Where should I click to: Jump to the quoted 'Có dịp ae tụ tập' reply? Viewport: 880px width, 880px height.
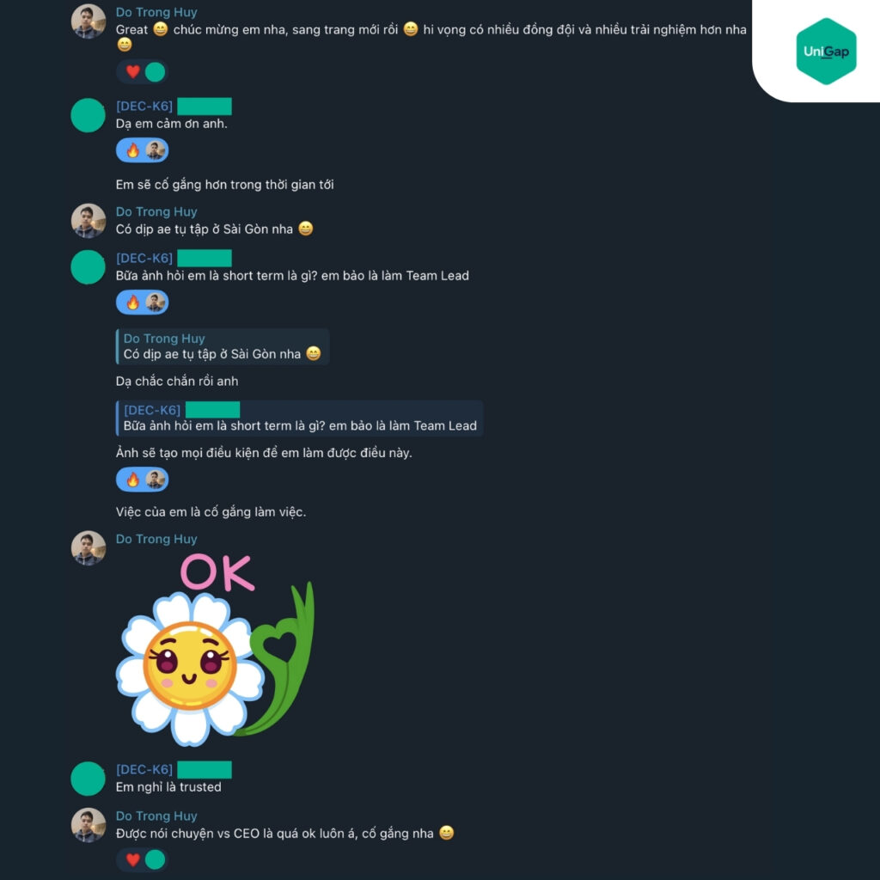(223, 347)
